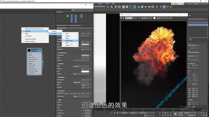Click the Key Filters button

191,115
